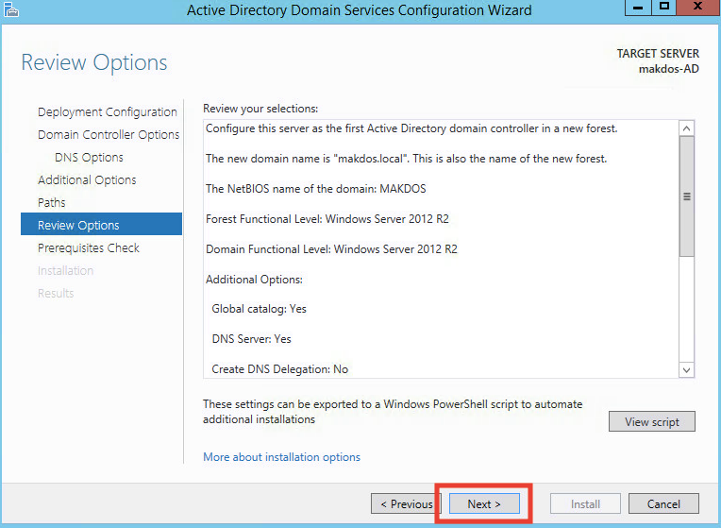Image resolution: width=721 pixels, height=528 pixels.
Task: Click the 'Review your selections:' label
Action: pos(260,109)
